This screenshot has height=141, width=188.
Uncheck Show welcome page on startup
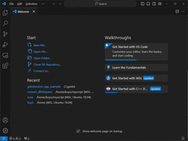78,131
